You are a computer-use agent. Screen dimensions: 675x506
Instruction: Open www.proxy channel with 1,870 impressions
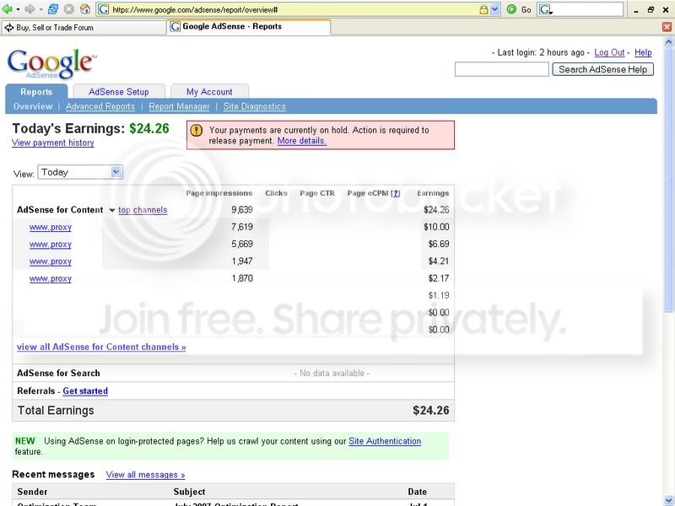click(x=51, y=279)
